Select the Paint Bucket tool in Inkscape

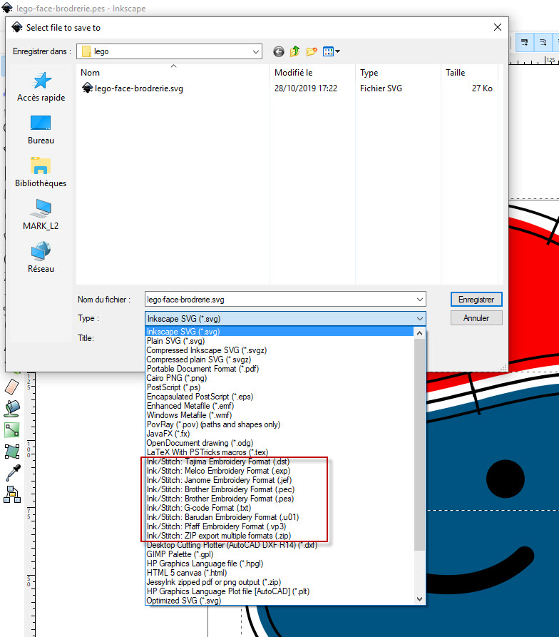[12, 408]
